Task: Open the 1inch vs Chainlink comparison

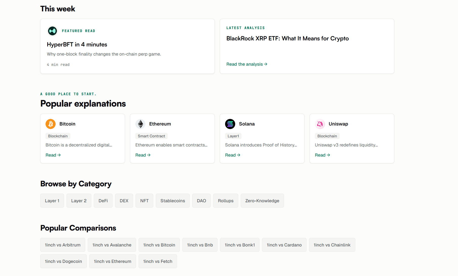Action: point(332,245)
